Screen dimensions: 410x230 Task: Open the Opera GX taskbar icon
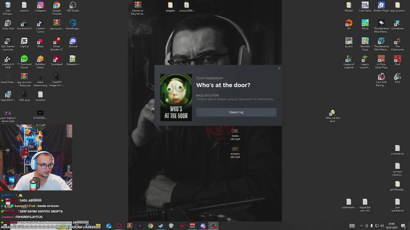point(119,226)
